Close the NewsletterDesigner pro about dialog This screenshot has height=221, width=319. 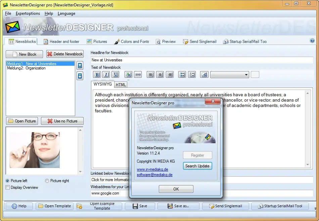[213, 101]
